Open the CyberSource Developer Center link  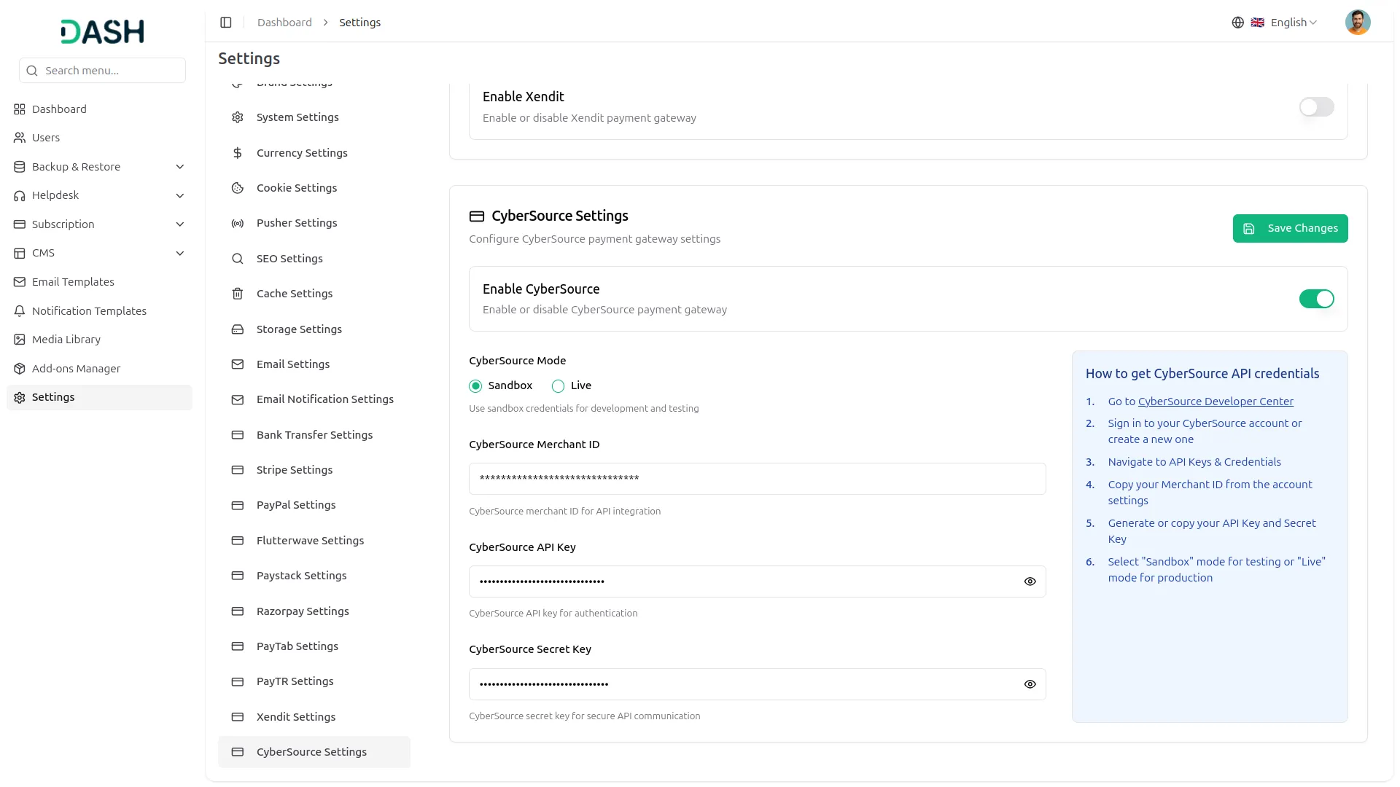(x=1216, y=401)
